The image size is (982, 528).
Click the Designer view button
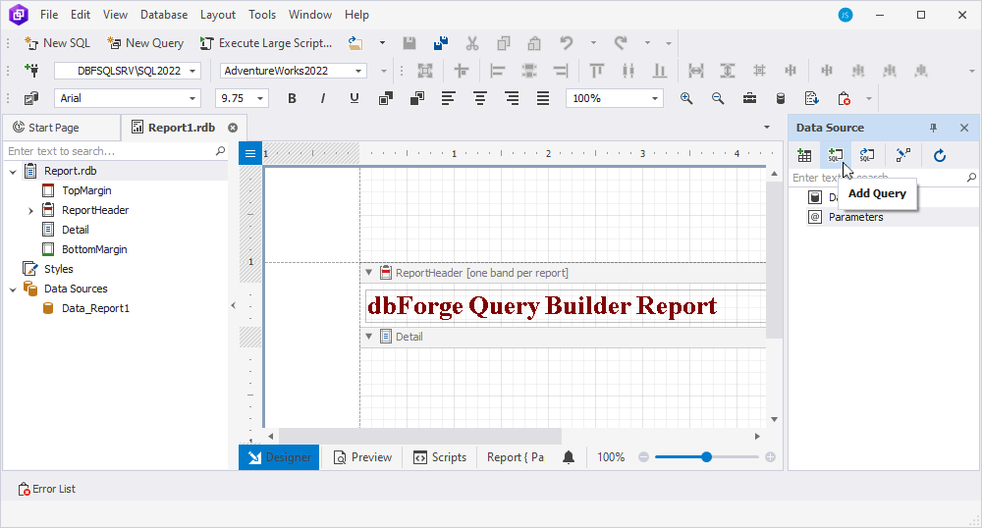[x=279, y=457]
